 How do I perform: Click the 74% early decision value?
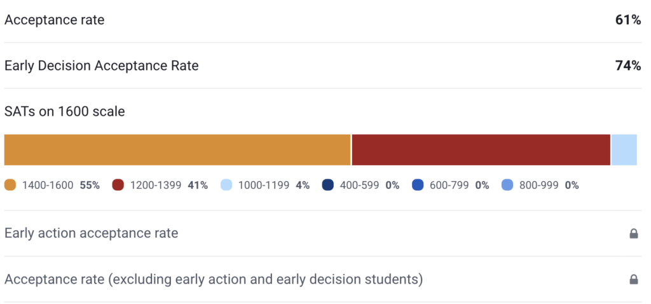(627, 66)
